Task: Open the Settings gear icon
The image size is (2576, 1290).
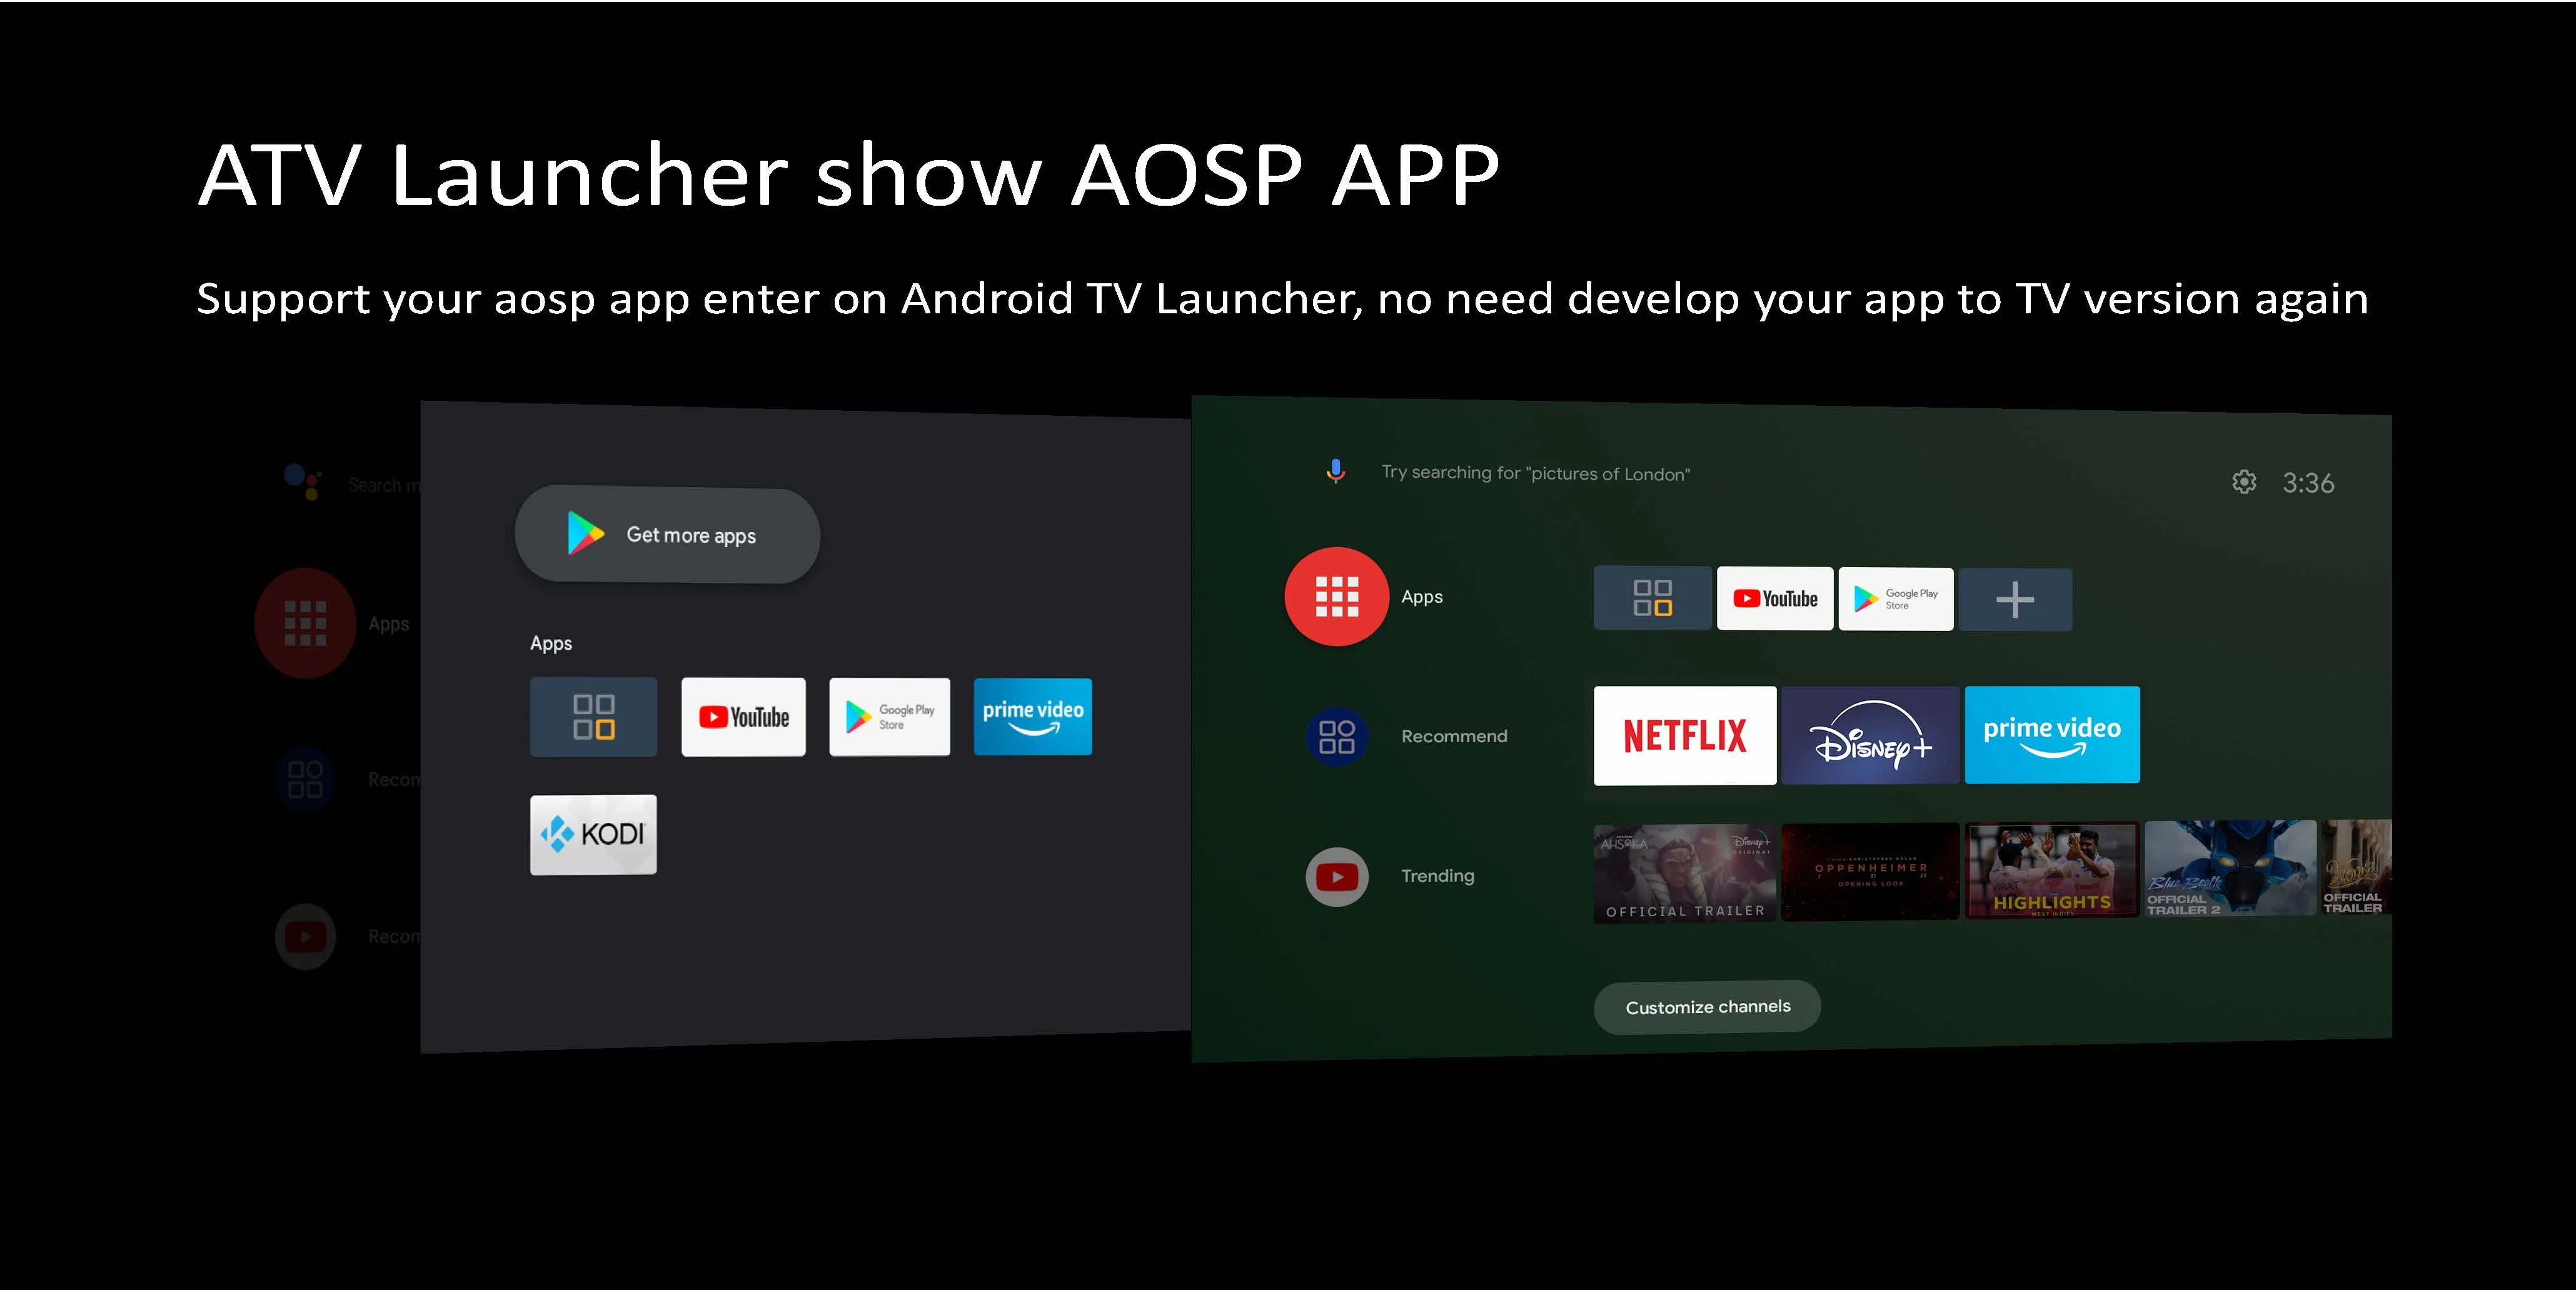Action: coord(2240,482)
